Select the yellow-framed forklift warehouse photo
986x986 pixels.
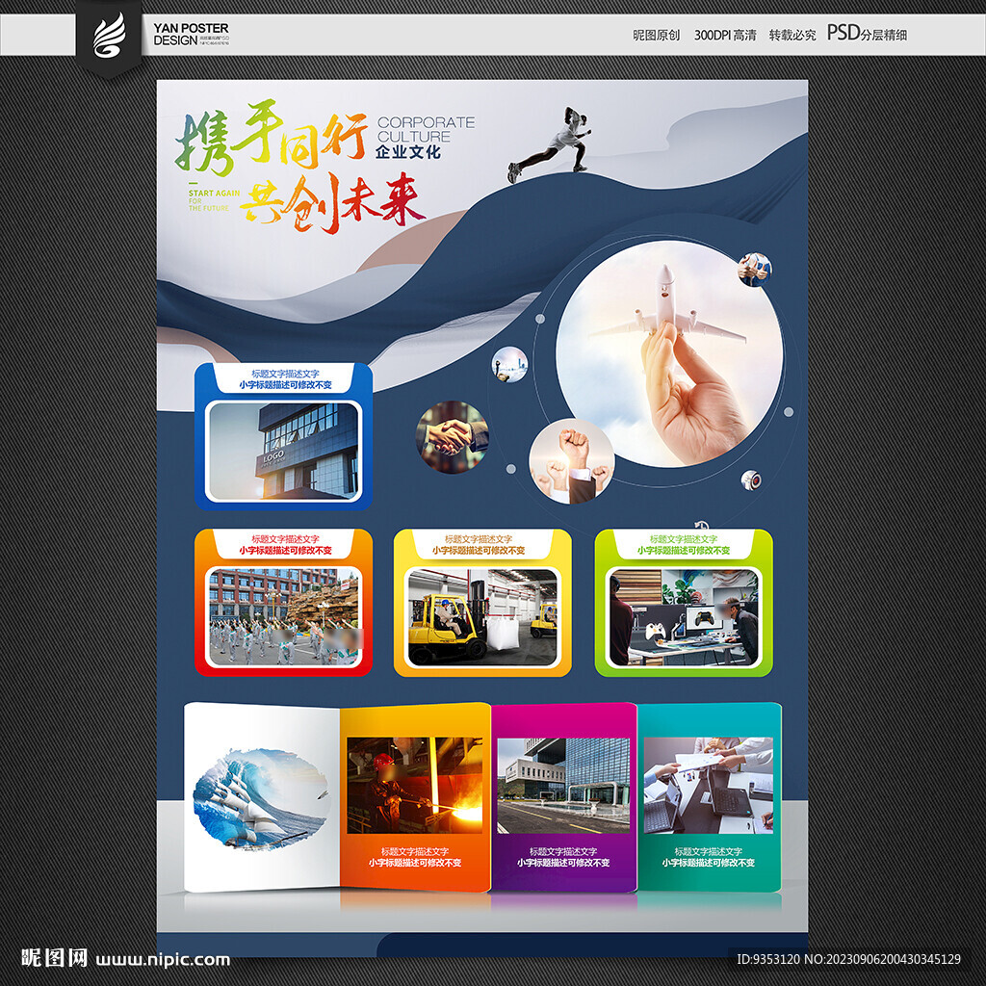pos(482,616)
